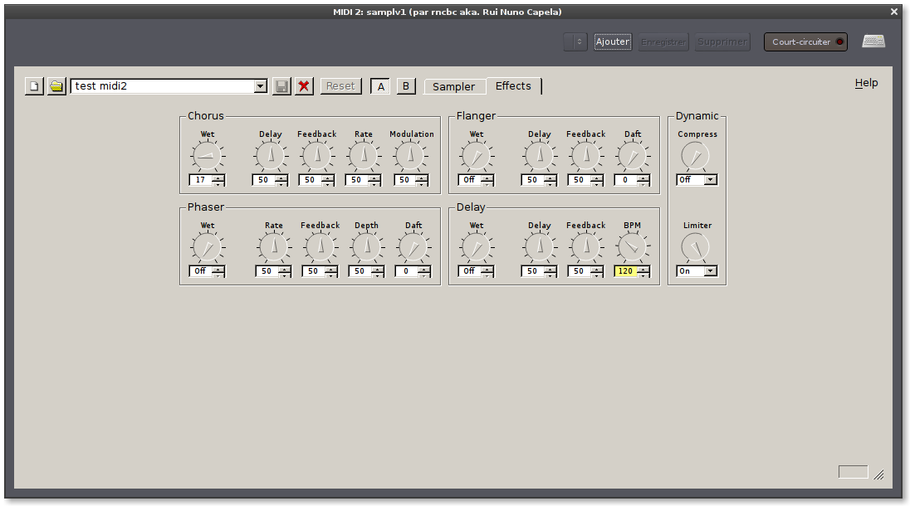The height and width of the screenshot is (506, 910).
Task: Delete preset with the red X icon
Action: [304, 86]
